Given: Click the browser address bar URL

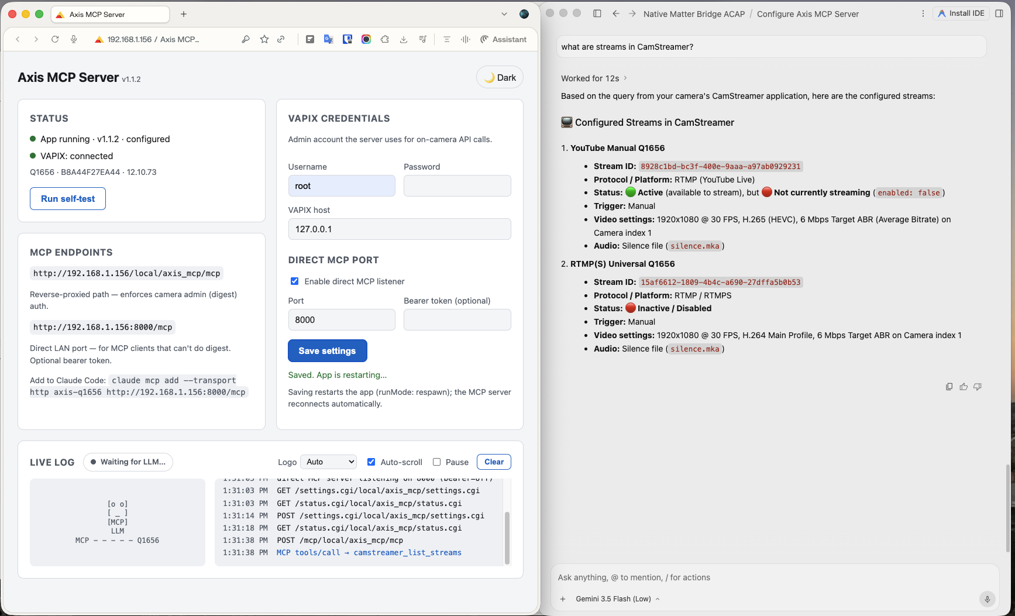Looking at the screenshot, I should point(153,39).
